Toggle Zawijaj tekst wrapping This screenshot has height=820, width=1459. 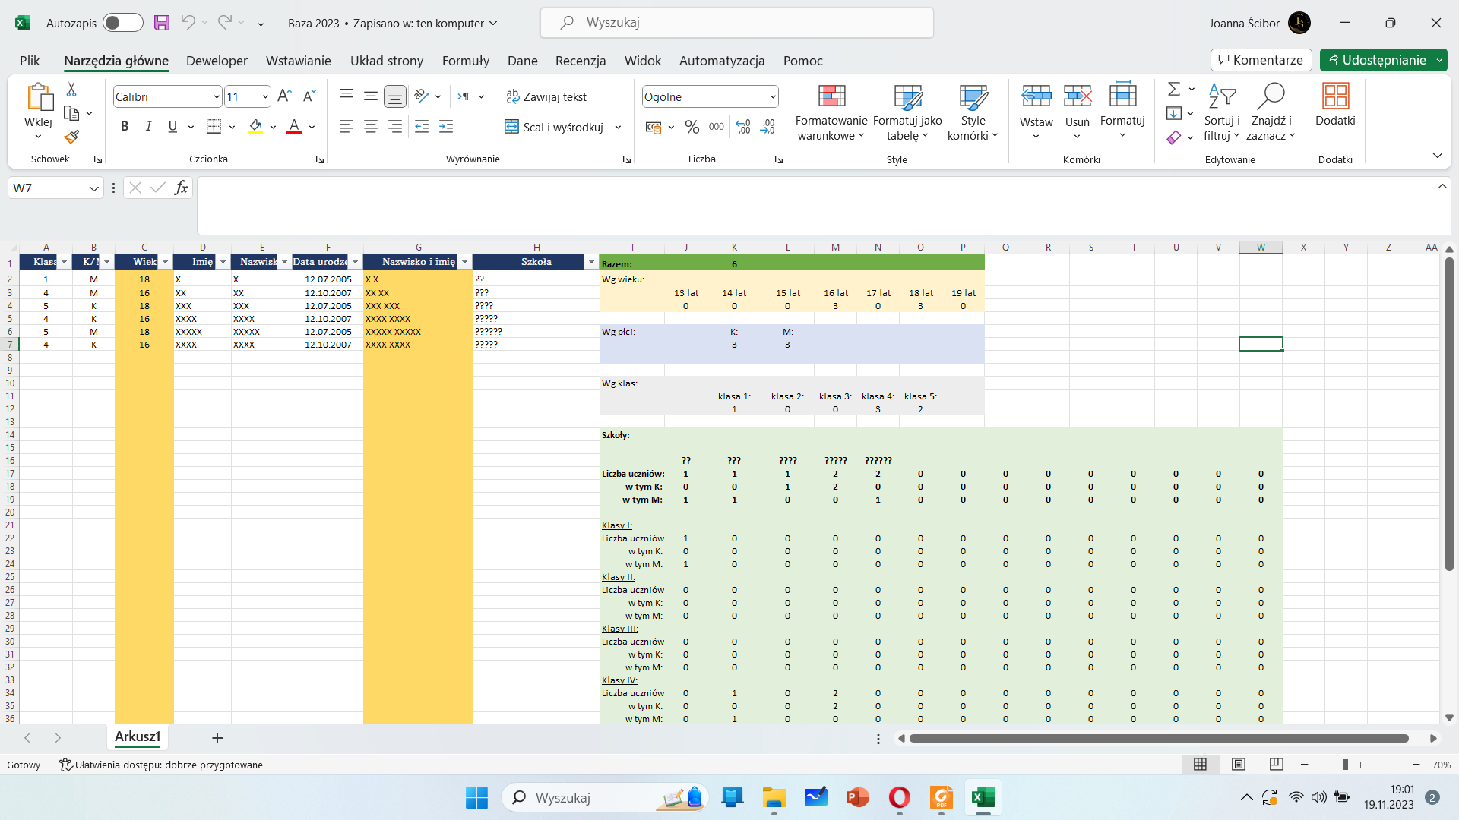546,96
